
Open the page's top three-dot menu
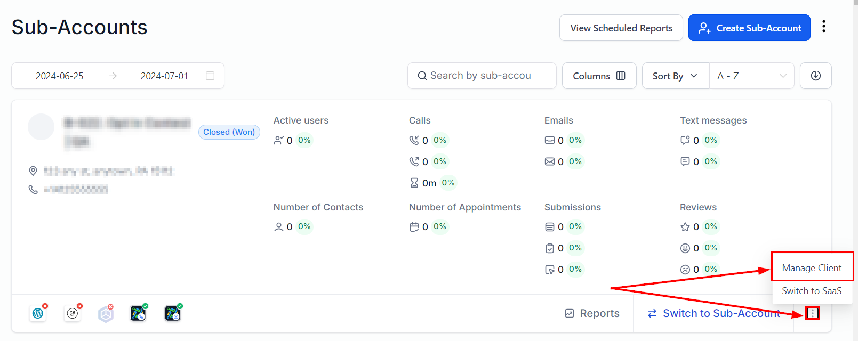824,27
